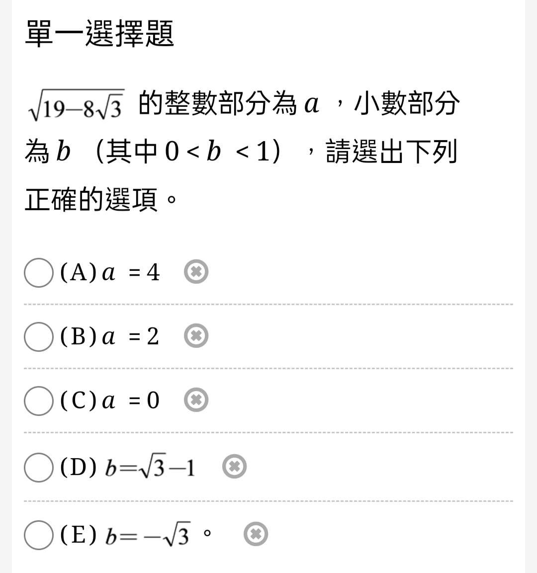The height and width of the screenshot is (573, 537).
Task: Click cross icon after b = −√3
Action: tap(256, 534)
